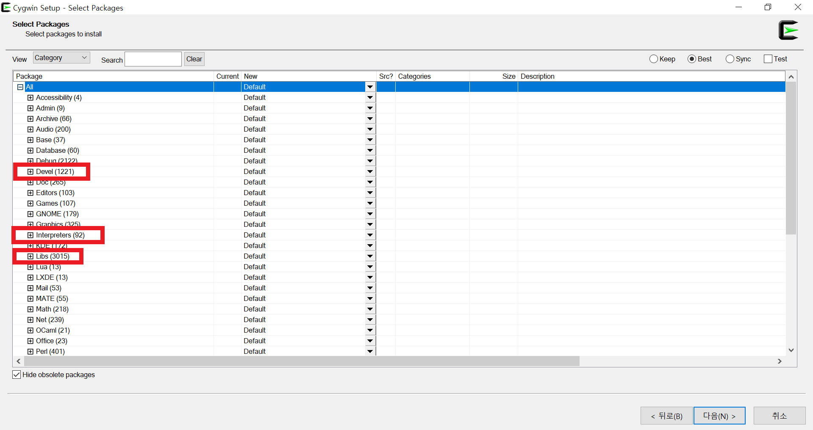The image size is (813, 430).
Task: Open the Accessibility row action dropdown
Action: (370, 98)
